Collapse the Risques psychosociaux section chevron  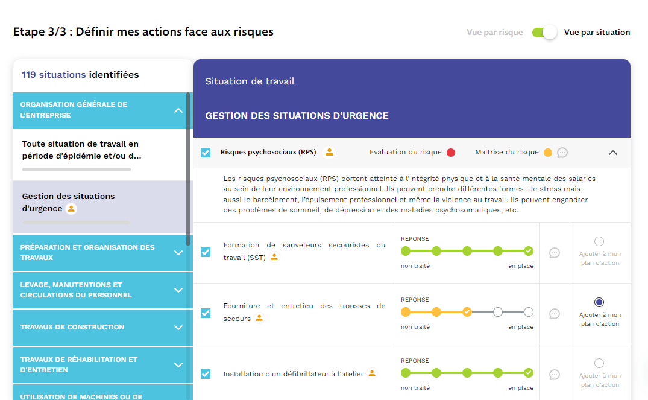coord(612,153)
